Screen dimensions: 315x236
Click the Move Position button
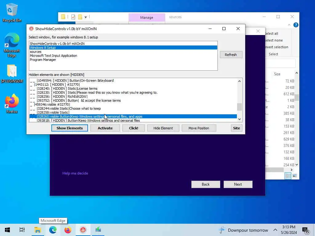[199, 128]
